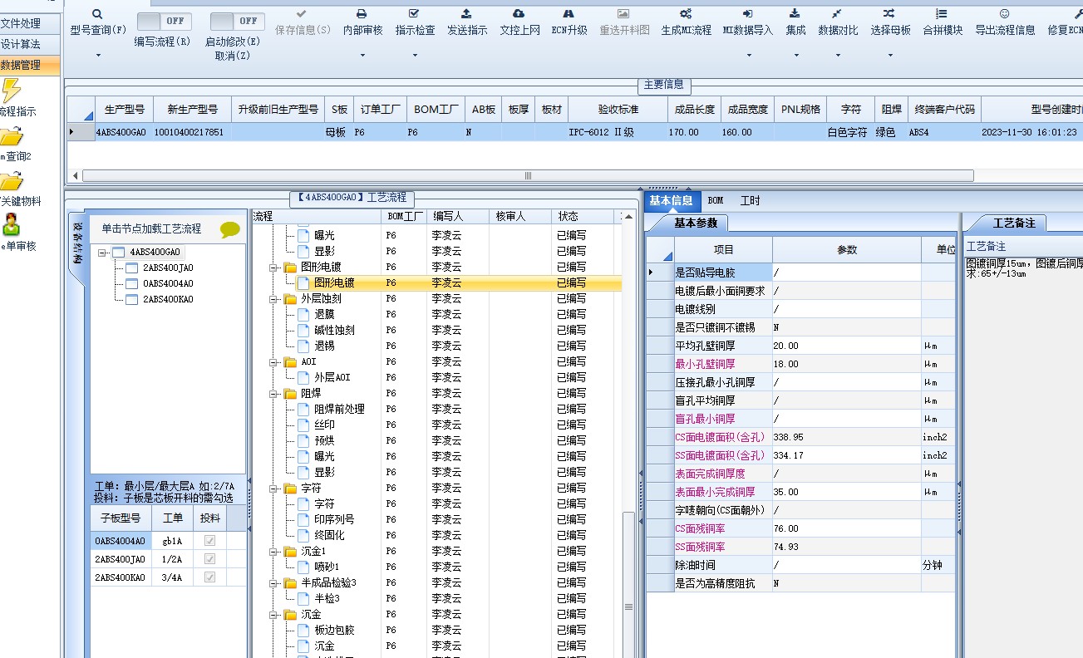The height and width of the screenshot is (658, 1083).
Task: Click 表面最小完成铜厚 value 35.00
Action: 846,492
